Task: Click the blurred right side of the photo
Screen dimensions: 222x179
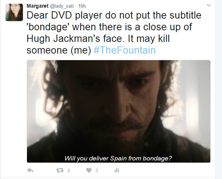Action: [195, 99]
